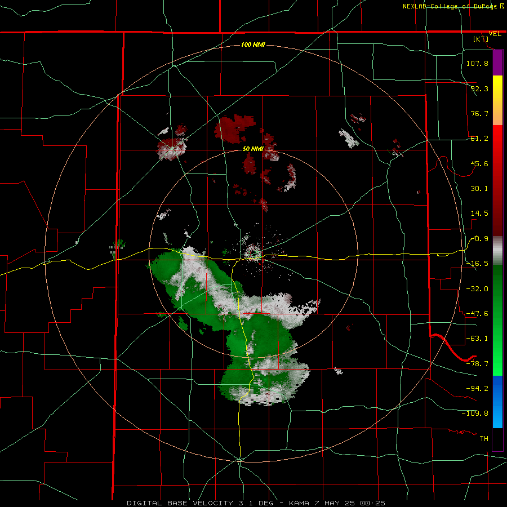507x507 pixels.
Task: Click the NEXLAB-College of DuPage credit text
Action: 450,6
